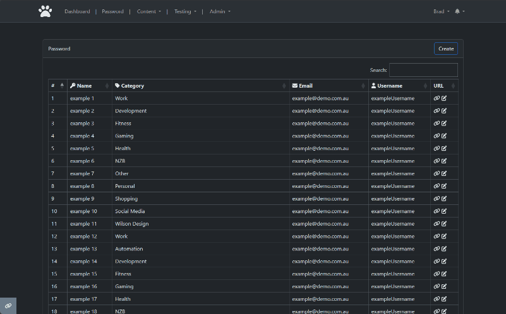Open URL link icon for example 15
The width and height of the screenshot is (506, 314).
coord(437,274)
